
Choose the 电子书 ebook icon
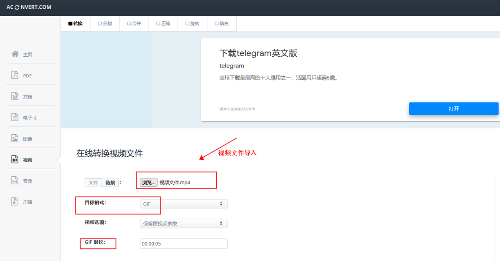tap(15, 118)
